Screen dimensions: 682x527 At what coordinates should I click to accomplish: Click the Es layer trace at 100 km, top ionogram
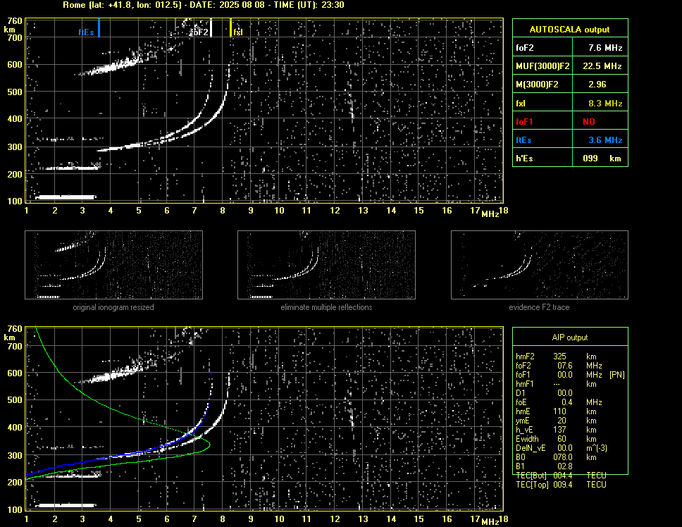pyautogui.click(x=66, y=197)
